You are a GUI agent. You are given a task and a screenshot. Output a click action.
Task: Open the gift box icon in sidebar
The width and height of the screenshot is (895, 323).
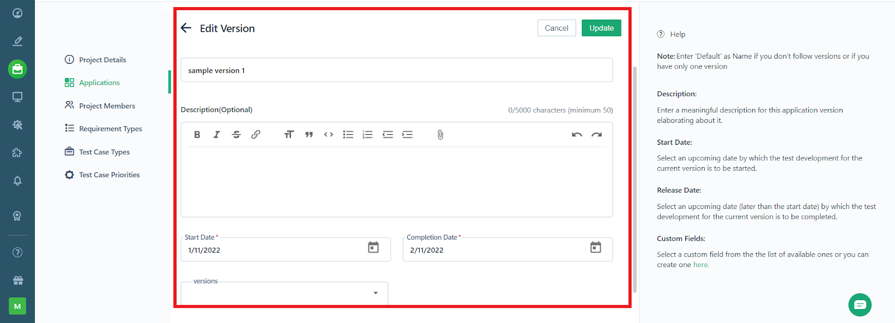tap(17, 281)
